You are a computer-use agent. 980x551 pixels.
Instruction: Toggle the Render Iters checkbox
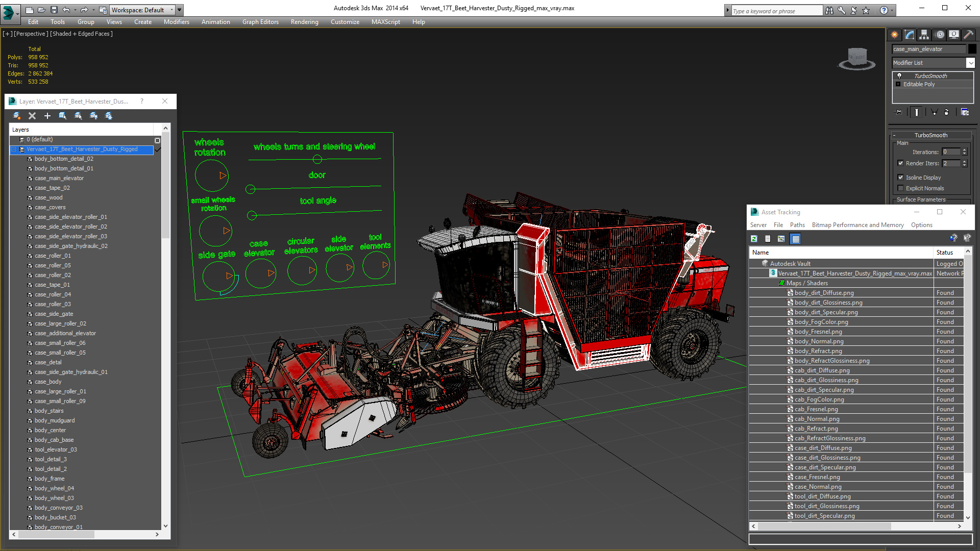point(900,163)
